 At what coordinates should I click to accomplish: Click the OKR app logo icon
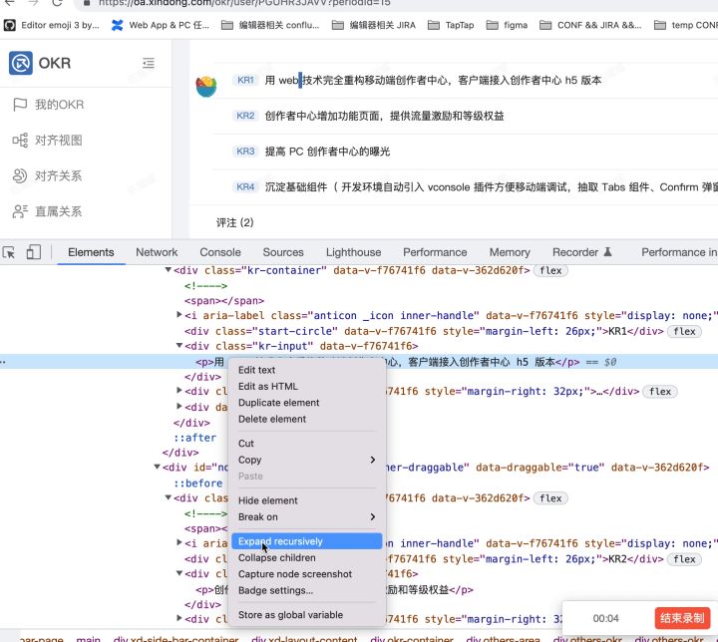pyautogui.click(x=21, y=63)
